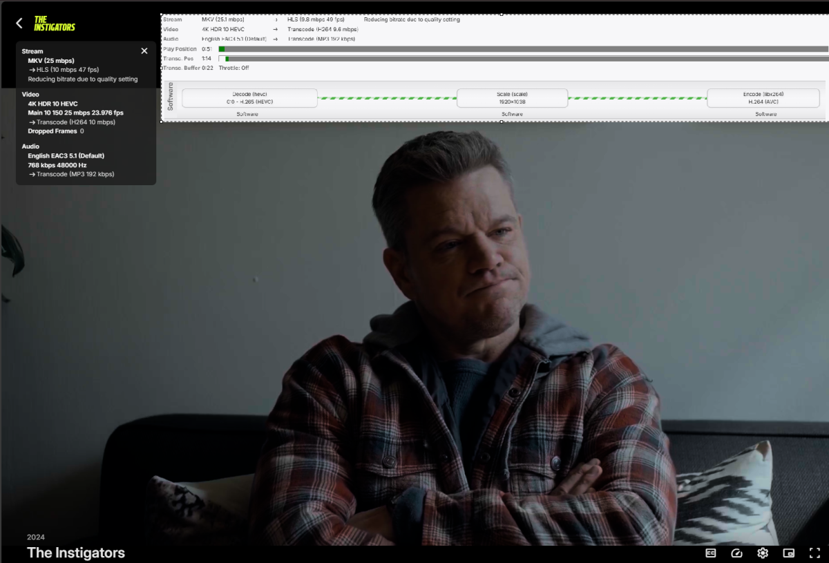Click '4K HDR 10 HEVC' in left panel
829x563 pixels.
point(53,104)
